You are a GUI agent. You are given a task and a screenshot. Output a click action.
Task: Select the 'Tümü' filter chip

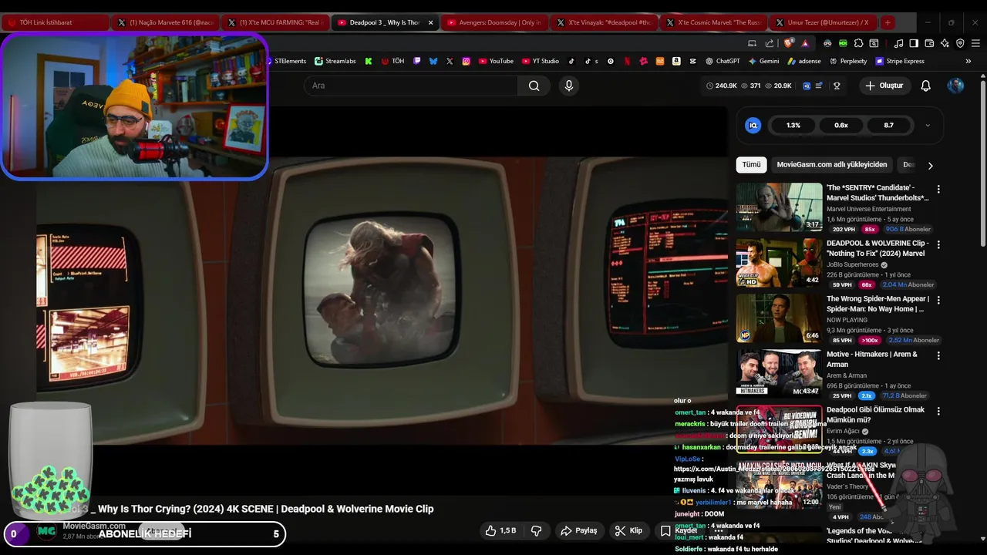[x=751, y=164]
